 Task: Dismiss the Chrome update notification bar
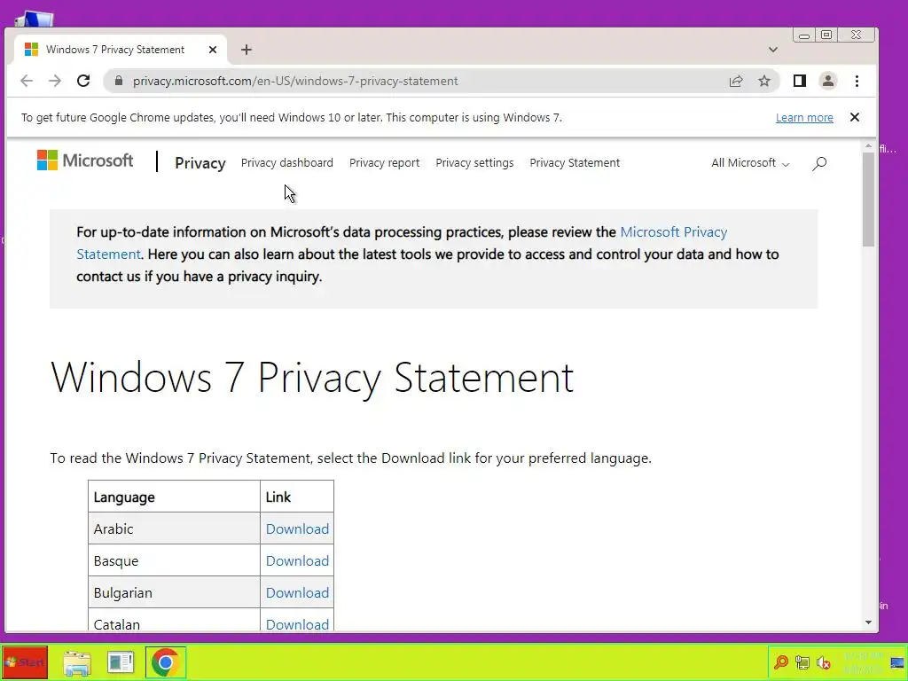coord(854,117)
